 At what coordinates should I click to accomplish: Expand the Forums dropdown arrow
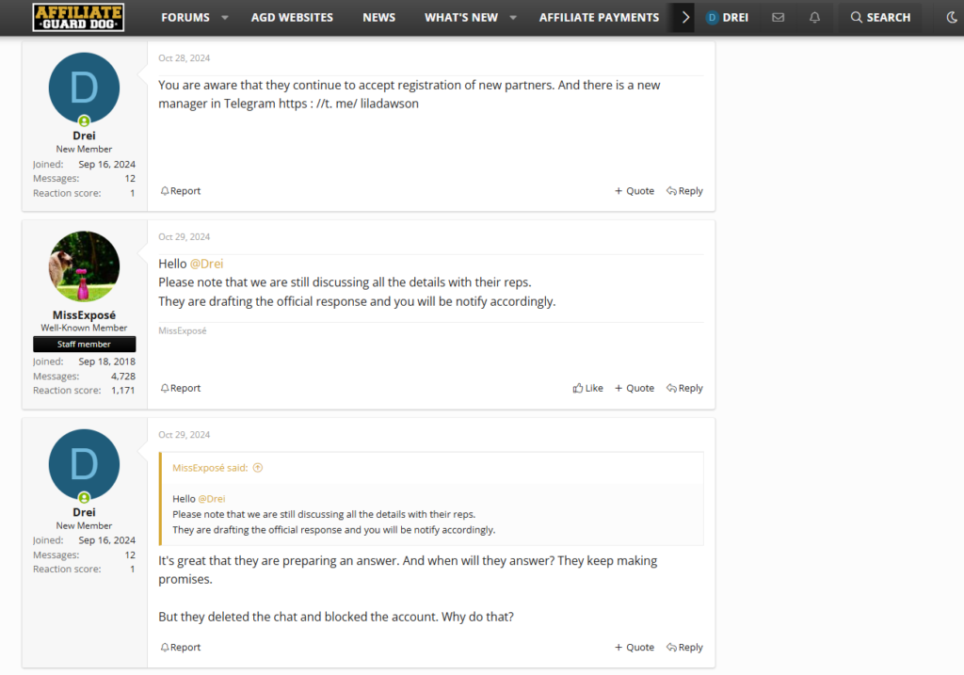[x=225, y=18]
